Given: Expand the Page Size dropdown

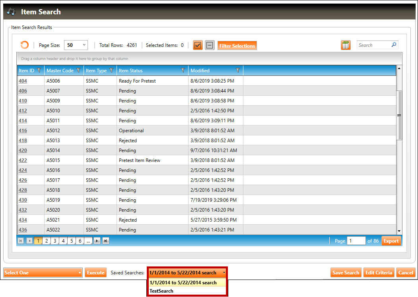Looking at the screenshot, I should (76, 45).
